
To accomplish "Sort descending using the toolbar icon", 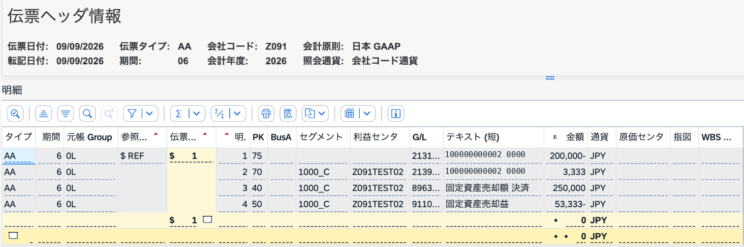I will pyautogui.click(x=65, y=113).
